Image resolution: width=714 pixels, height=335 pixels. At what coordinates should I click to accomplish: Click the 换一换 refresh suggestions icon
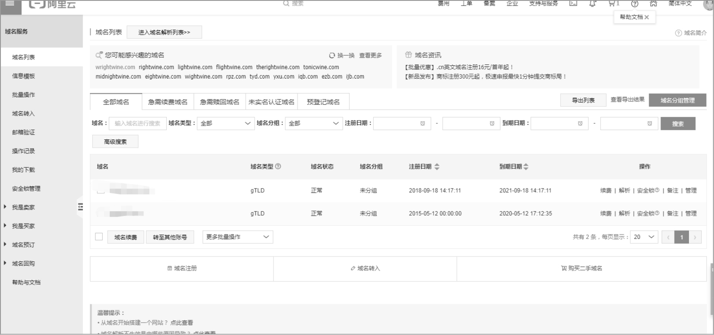tap(332, 56)
